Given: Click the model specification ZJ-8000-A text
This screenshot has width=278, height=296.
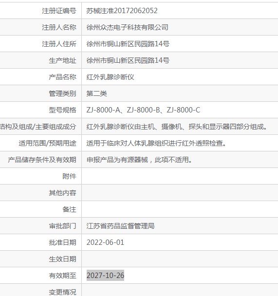Looking at the screenshot, I should coord(103,110).
